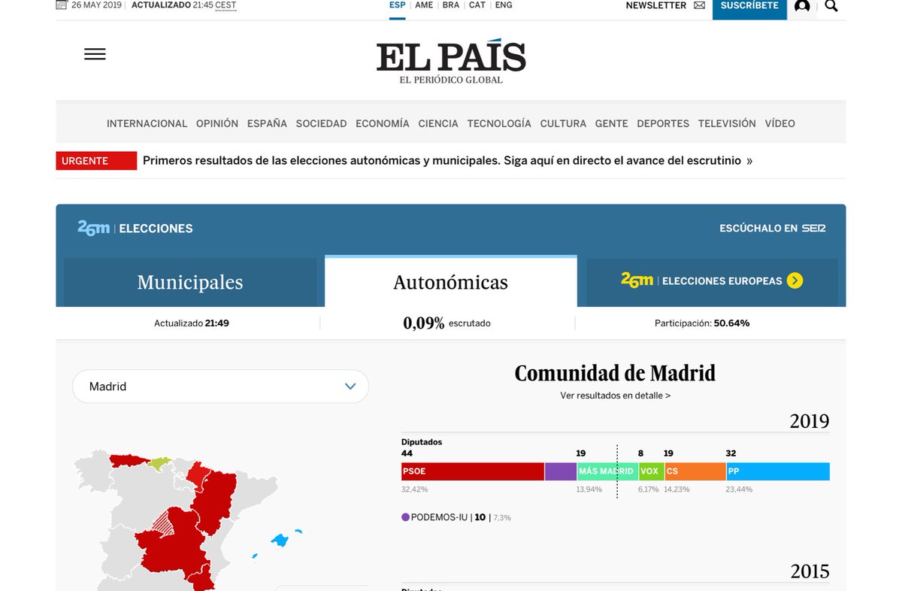
Task: Go to the Sociedad section
Action: (x=321, y=123)
